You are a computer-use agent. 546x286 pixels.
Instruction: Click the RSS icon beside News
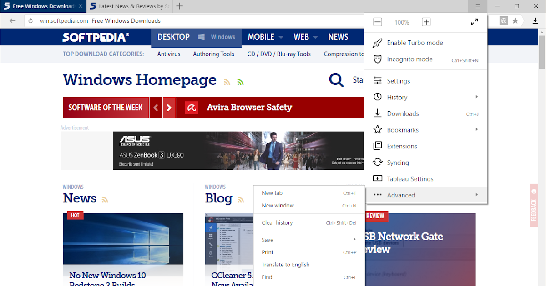(x=105, y=200)
